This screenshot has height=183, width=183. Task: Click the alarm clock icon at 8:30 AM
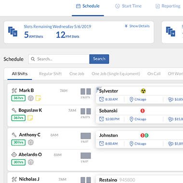pyautogui.click(x=102, y=99)
